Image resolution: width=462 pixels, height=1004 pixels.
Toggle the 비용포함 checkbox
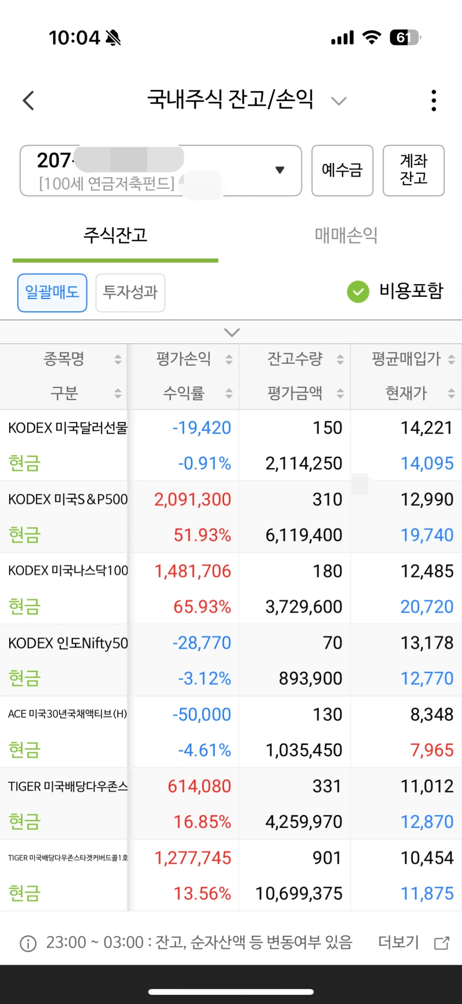tap(357, 292)
